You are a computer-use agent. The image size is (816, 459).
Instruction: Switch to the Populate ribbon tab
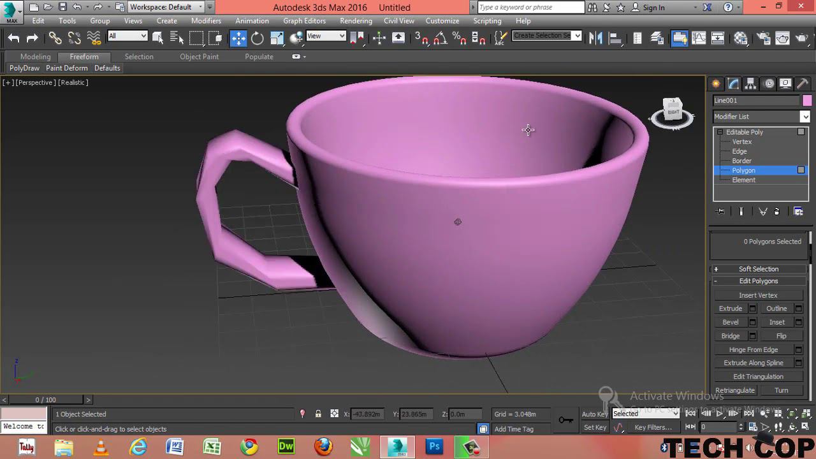tap(259, 57)
